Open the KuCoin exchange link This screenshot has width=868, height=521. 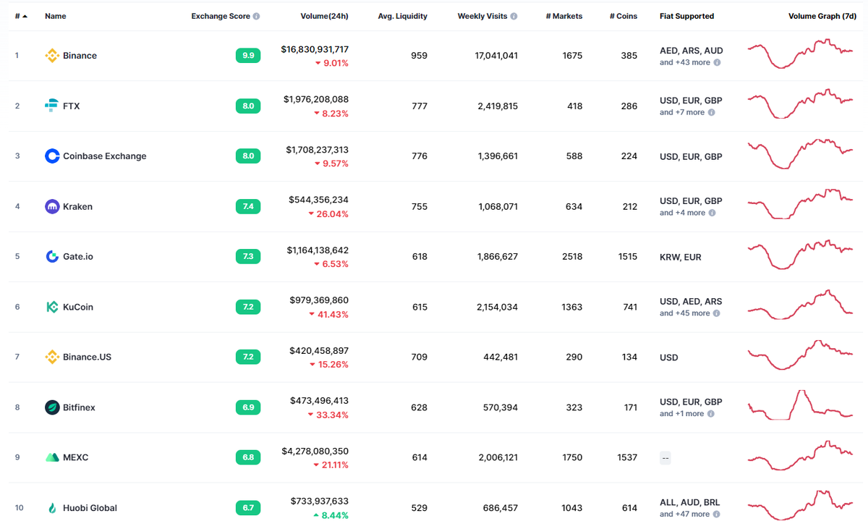point(78,307)
